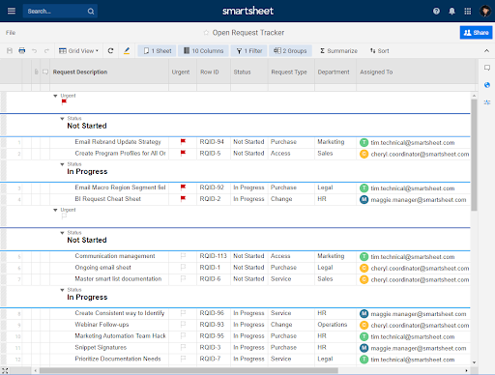The height and width of the screenshot is (375, 495).
Task: Open the 1 Sheet source selector
Action: [157, 51]
